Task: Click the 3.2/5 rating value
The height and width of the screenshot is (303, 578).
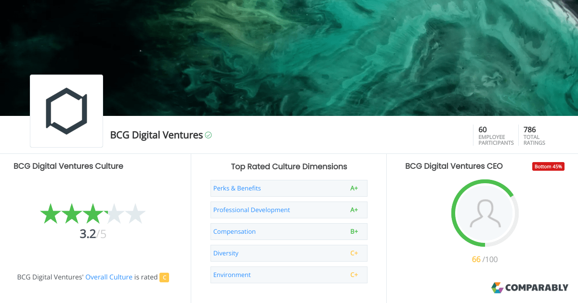Action: click(x=92, y=234)
